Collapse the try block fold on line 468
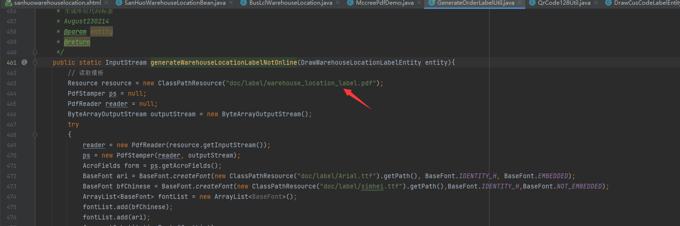The image size is (680, 226). 35,135
